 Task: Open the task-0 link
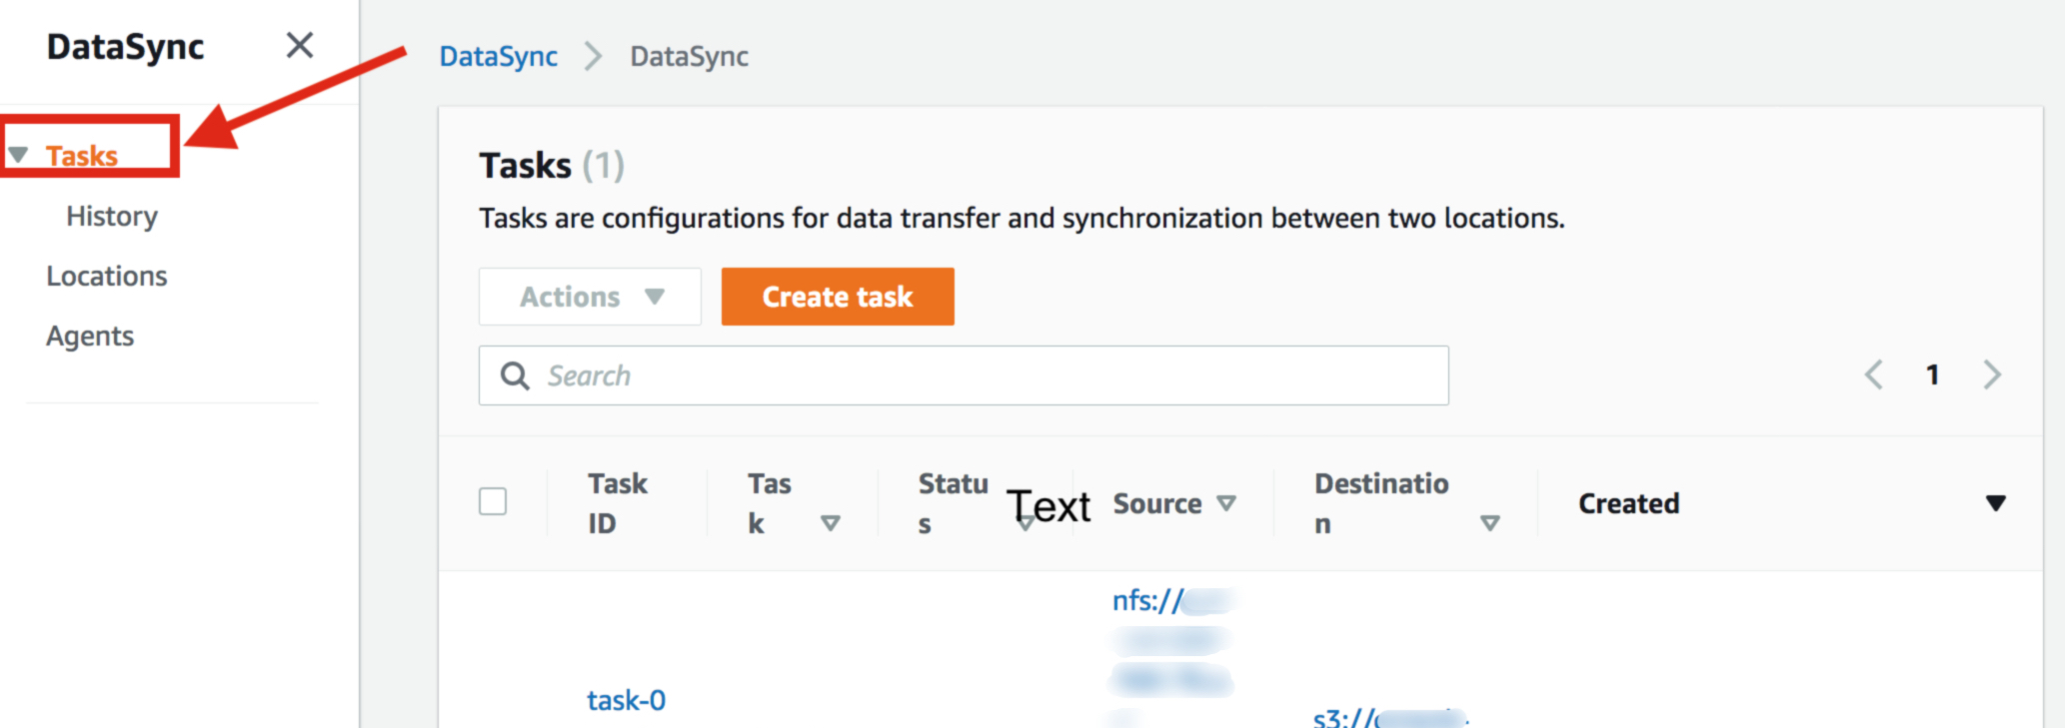[627, 701]
